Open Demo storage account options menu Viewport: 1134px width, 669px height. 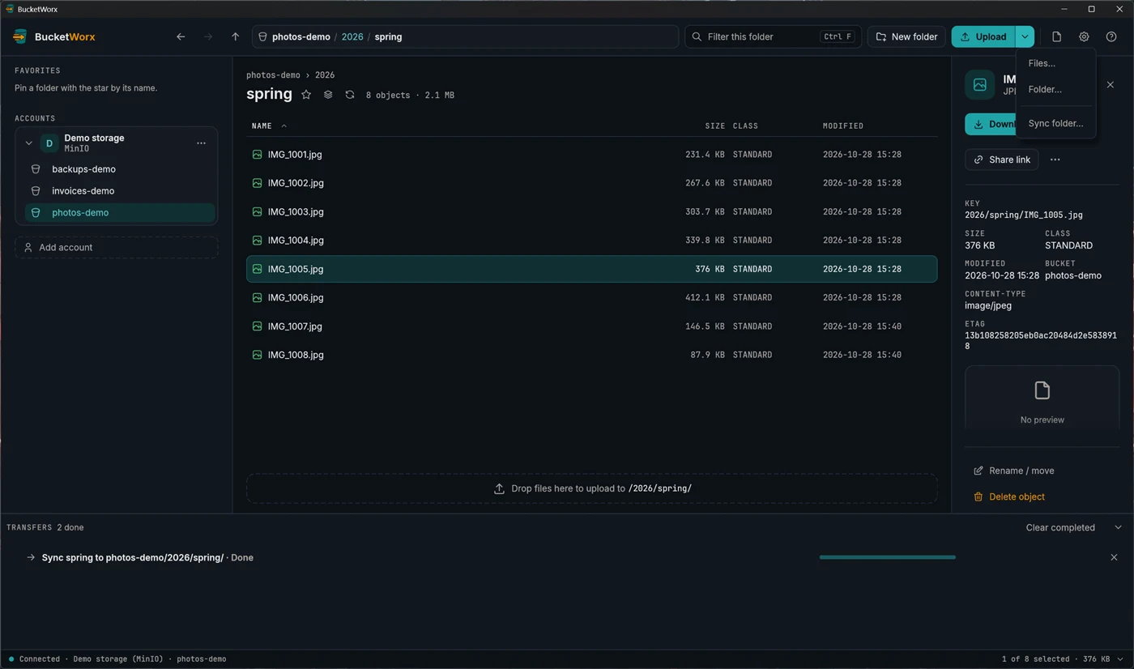pos(201,143)
